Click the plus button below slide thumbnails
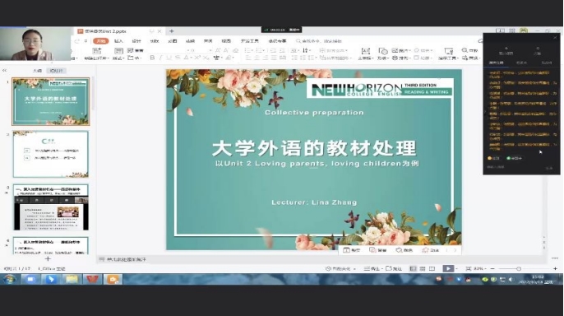This screenshot has height=316, width=564. pyautogui.click(x=48, y=258)
